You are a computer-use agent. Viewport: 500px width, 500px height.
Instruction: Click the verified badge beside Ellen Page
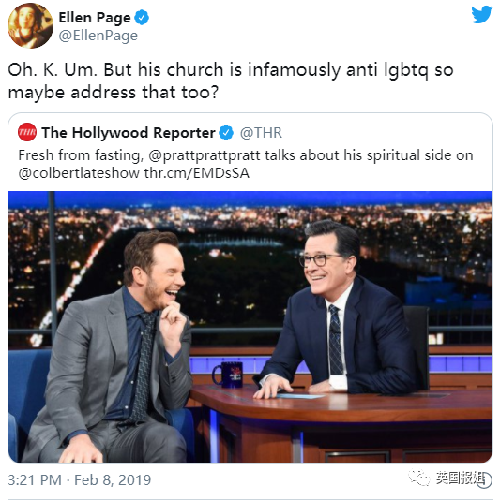coord(142,17)
